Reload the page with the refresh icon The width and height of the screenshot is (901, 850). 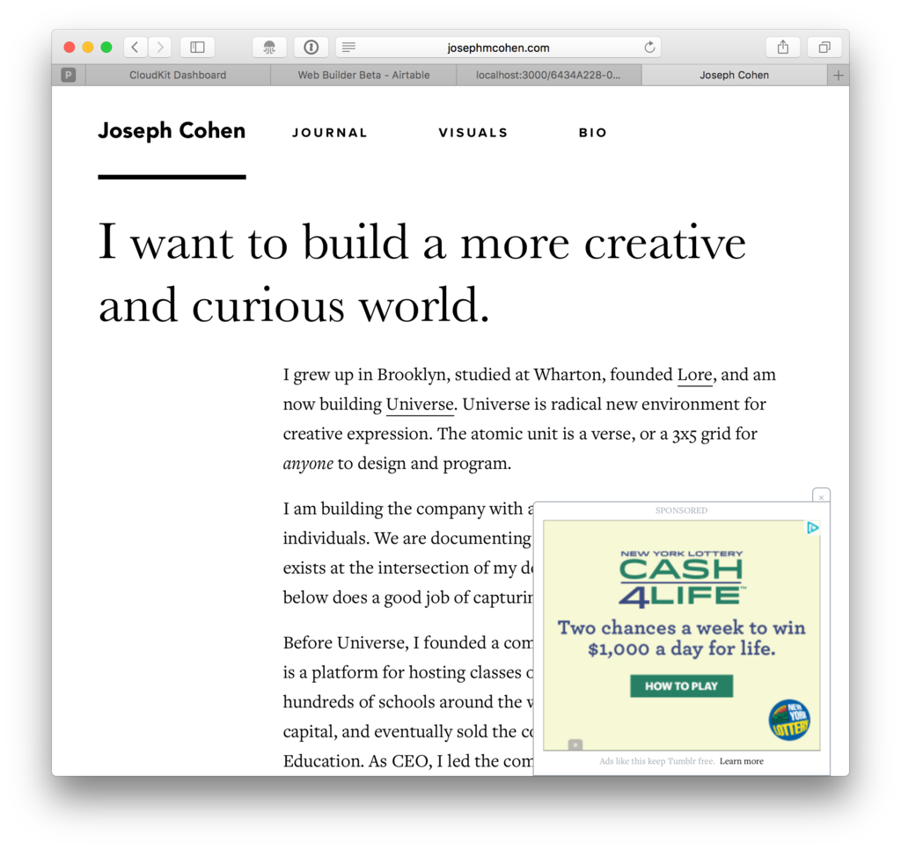point(649,48)
